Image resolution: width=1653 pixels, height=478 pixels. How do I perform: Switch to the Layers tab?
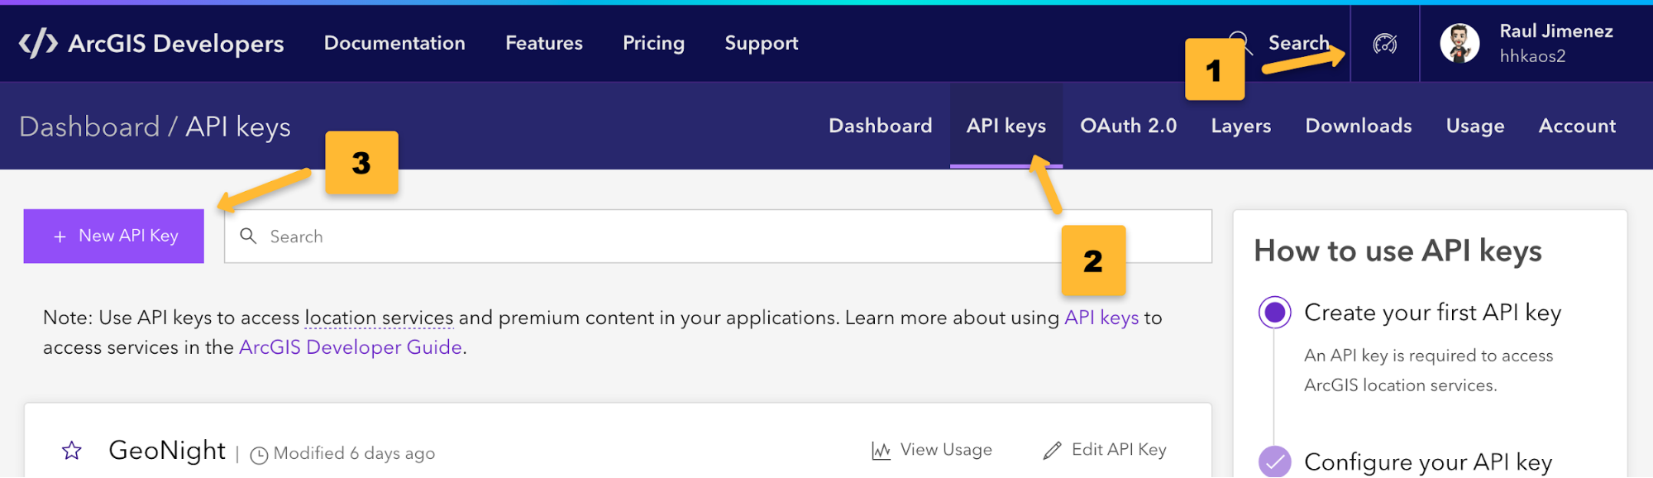1240,126
